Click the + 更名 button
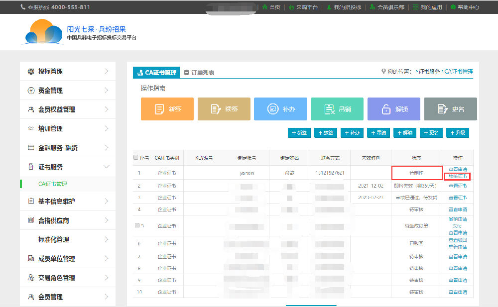The width and height of the screenshot is (498, 307). [431, 133]
